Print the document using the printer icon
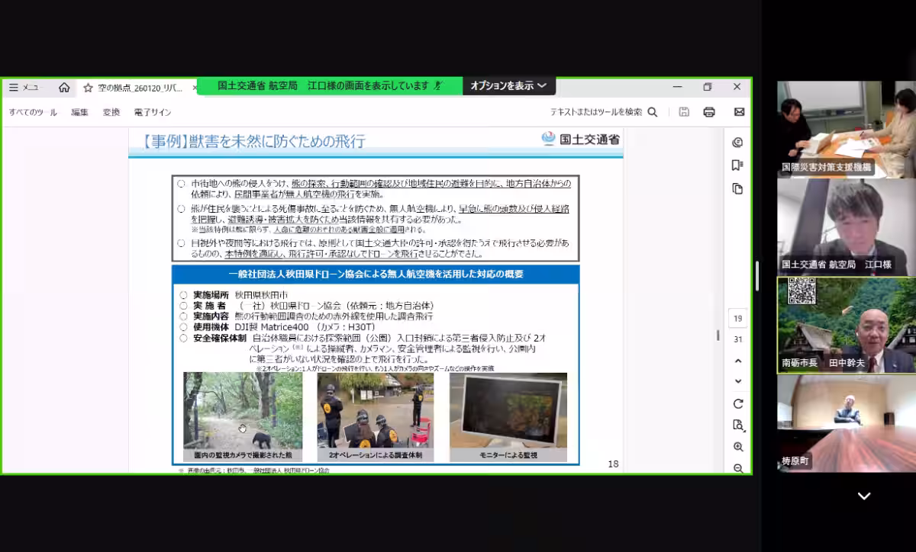916x552 pixels. coord(709,111)
